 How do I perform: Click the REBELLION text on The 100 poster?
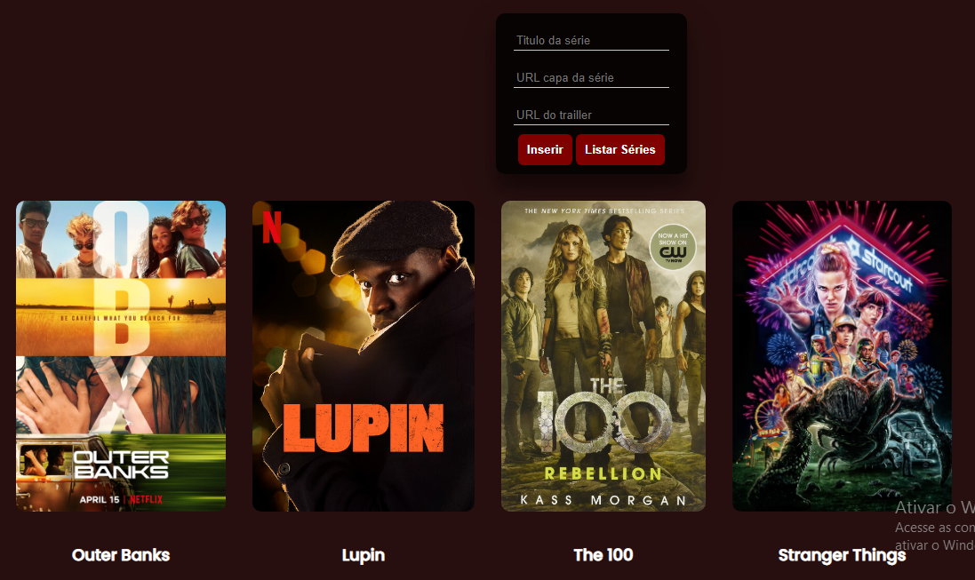pos(603,473)
